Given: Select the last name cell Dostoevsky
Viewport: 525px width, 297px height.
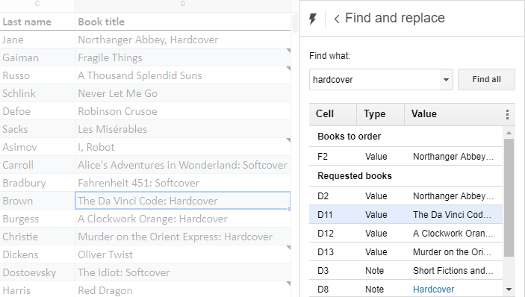Looking at the screenshot, I should [37, 272].
